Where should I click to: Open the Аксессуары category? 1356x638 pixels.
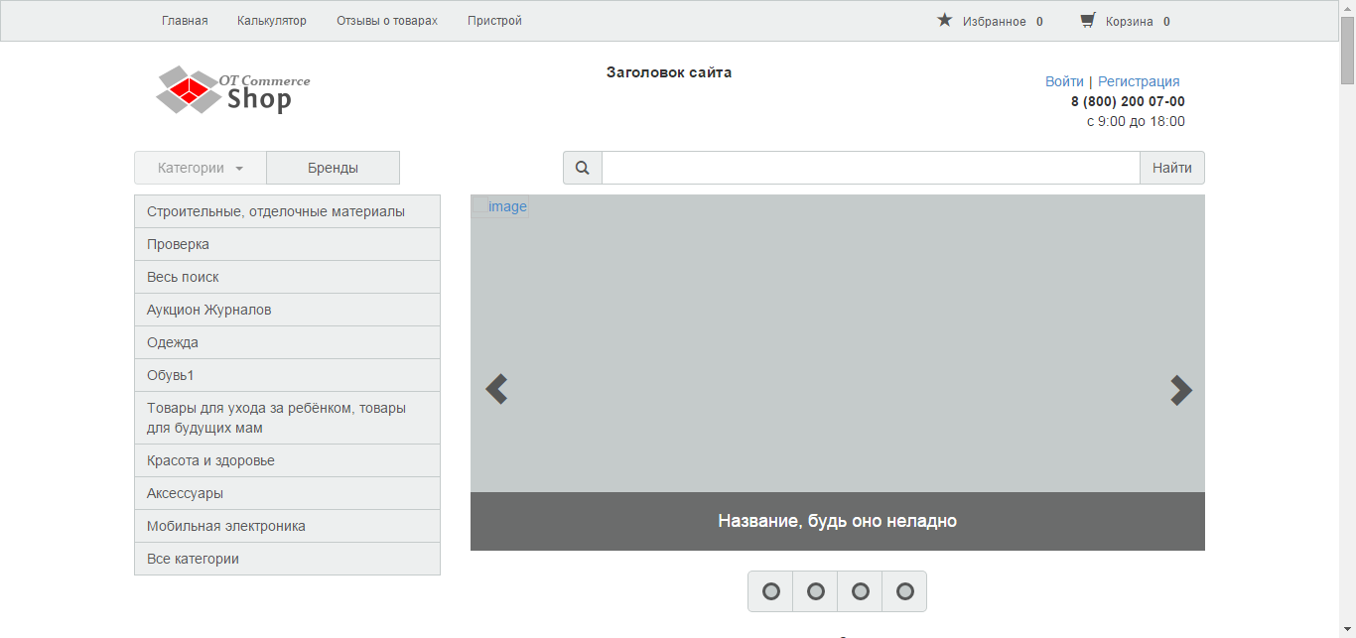[x=287, y=493]
